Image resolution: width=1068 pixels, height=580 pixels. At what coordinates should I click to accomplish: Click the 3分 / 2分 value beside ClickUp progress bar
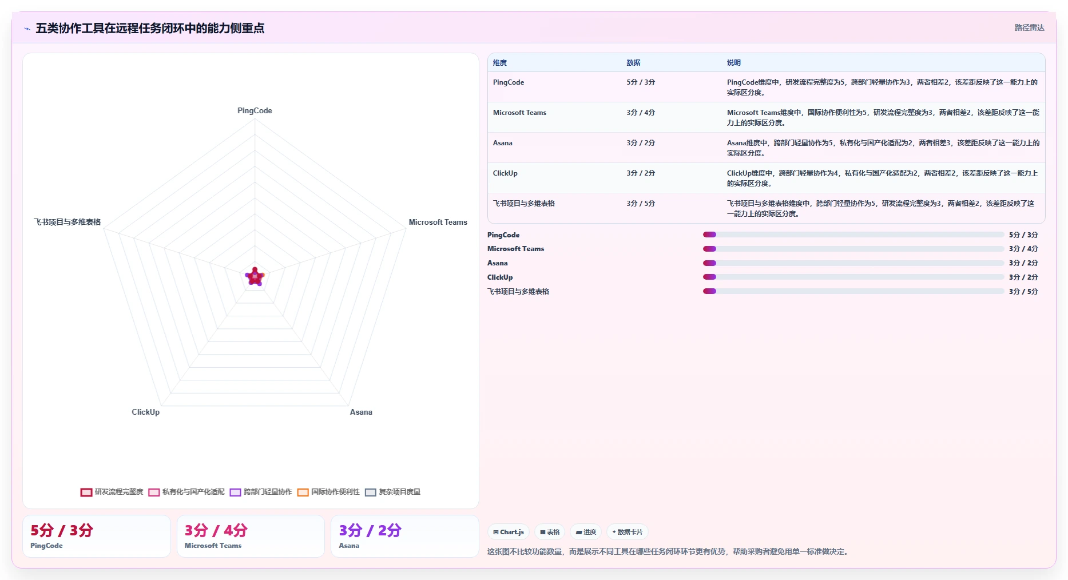click(x=1023, y=277)
